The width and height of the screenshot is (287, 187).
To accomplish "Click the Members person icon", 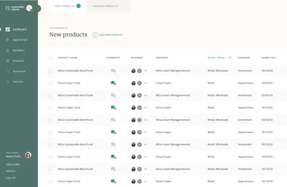I will pyautogui.click(x=8, y=50).
